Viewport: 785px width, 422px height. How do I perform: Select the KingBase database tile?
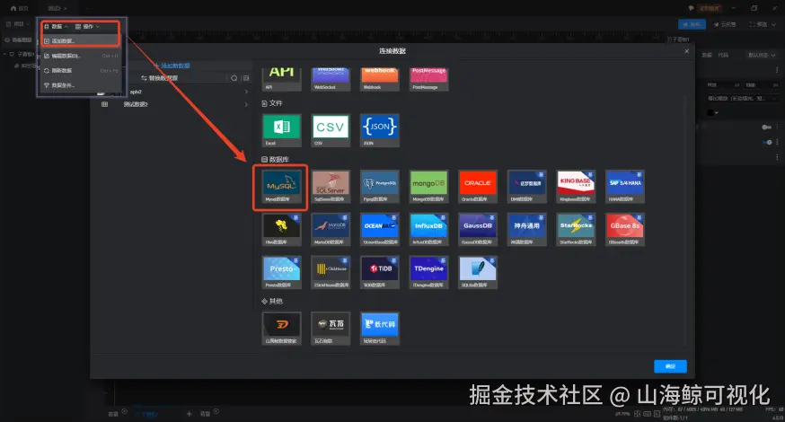(x=576, y=187)
